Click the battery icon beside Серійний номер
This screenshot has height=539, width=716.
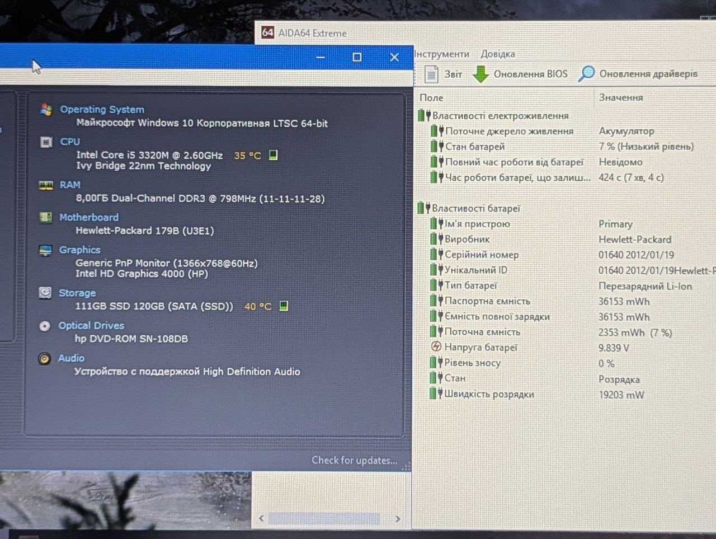pyautogui.click(x=436, y=255)
